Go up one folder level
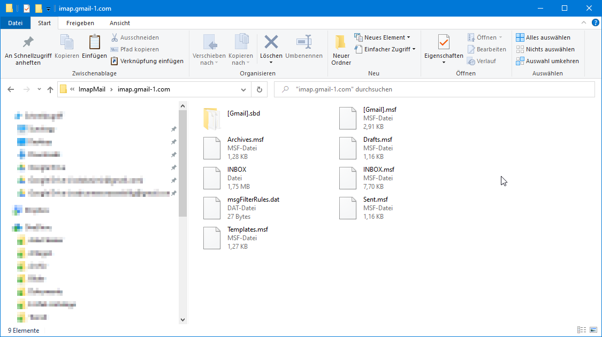Image resolution: width=602 pixels, height=337 pixels. click(50, 89)
